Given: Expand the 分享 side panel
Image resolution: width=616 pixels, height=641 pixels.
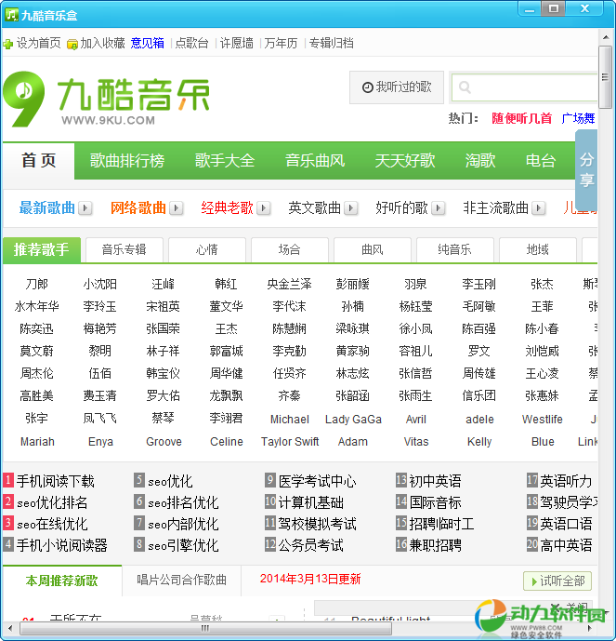Looking at the screenshot, I should click(586, 170).
